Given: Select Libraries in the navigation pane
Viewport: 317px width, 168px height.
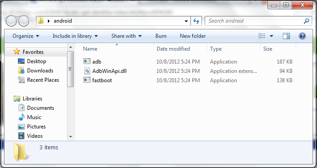Looking at the screenshot, I should click(x=32, y=99).
